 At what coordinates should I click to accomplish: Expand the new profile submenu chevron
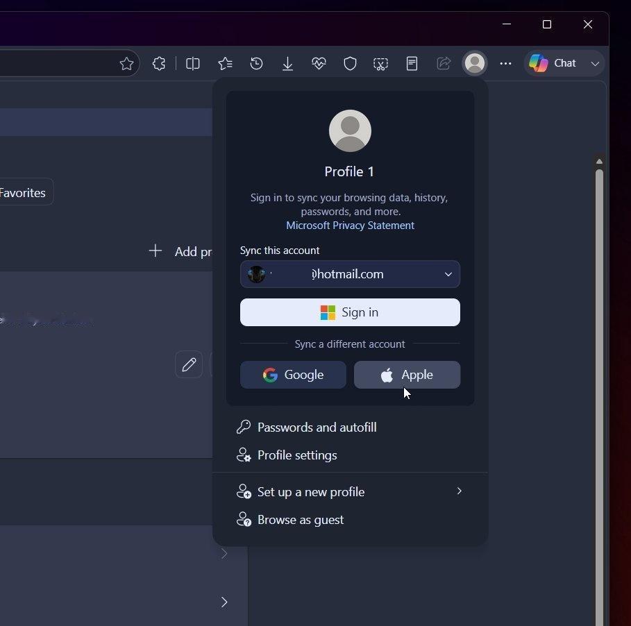pyautogui.click(x=459, y=491)
